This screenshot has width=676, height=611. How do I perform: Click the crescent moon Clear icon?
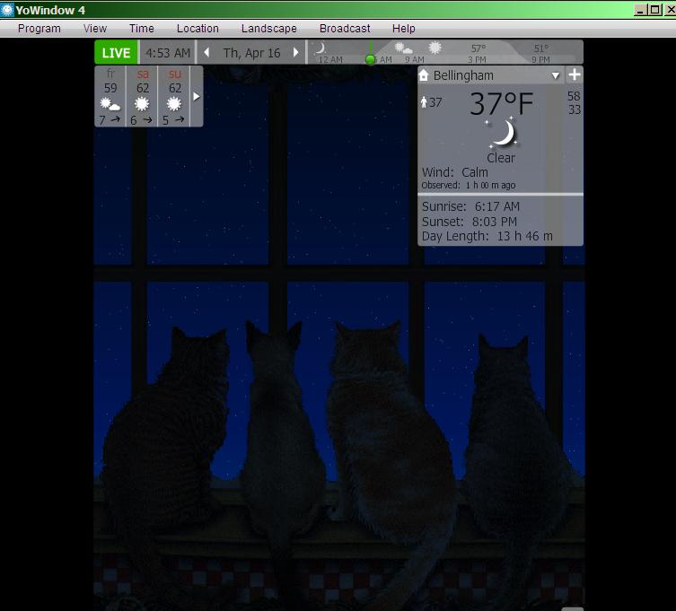[x=502, y=134]
